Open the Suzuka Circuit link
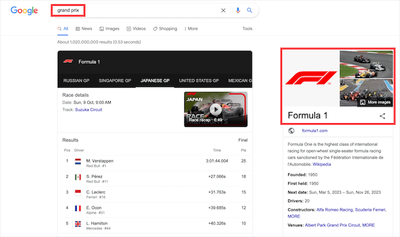The image size is (400, 237). (x=89, y=109)
